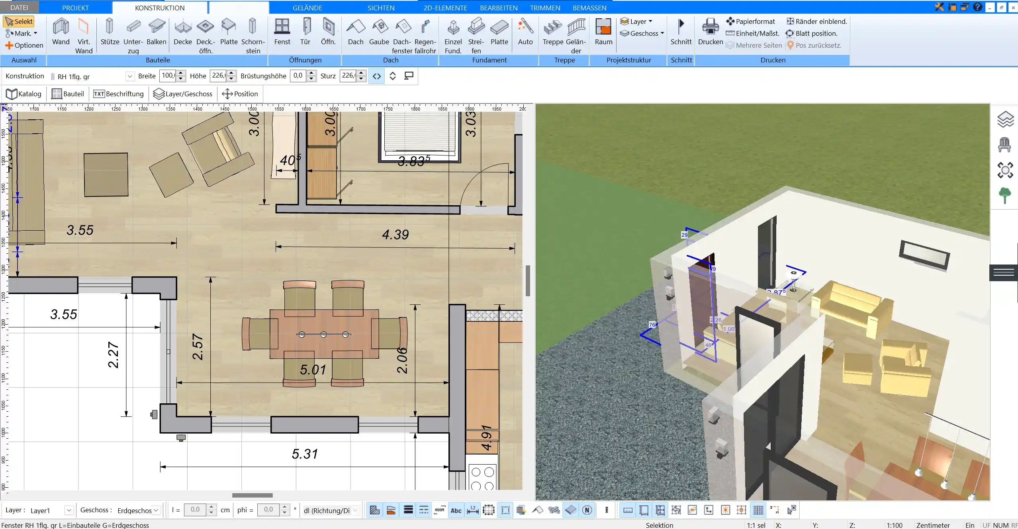
Task: Open the Katalog button
Action: (24, 94)
